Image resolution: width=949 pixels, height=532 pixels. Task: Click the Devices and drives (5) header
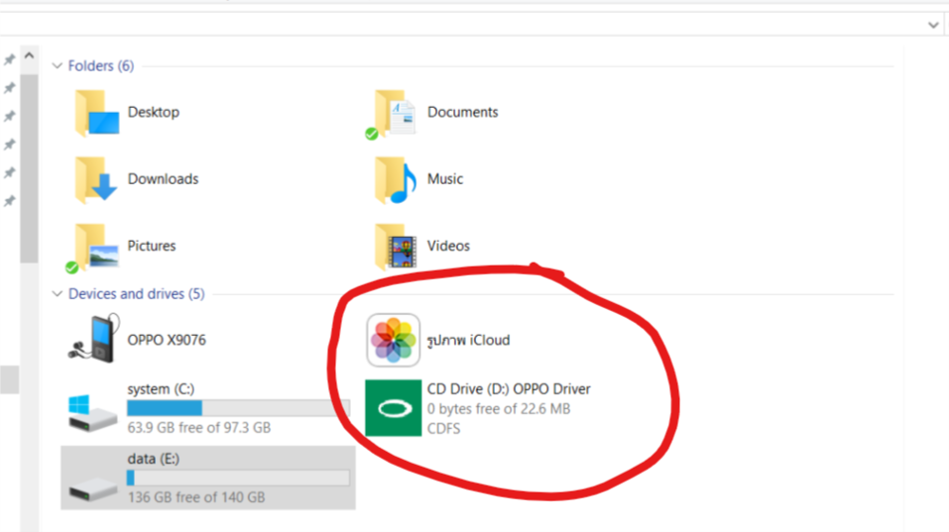coord(136,294)
